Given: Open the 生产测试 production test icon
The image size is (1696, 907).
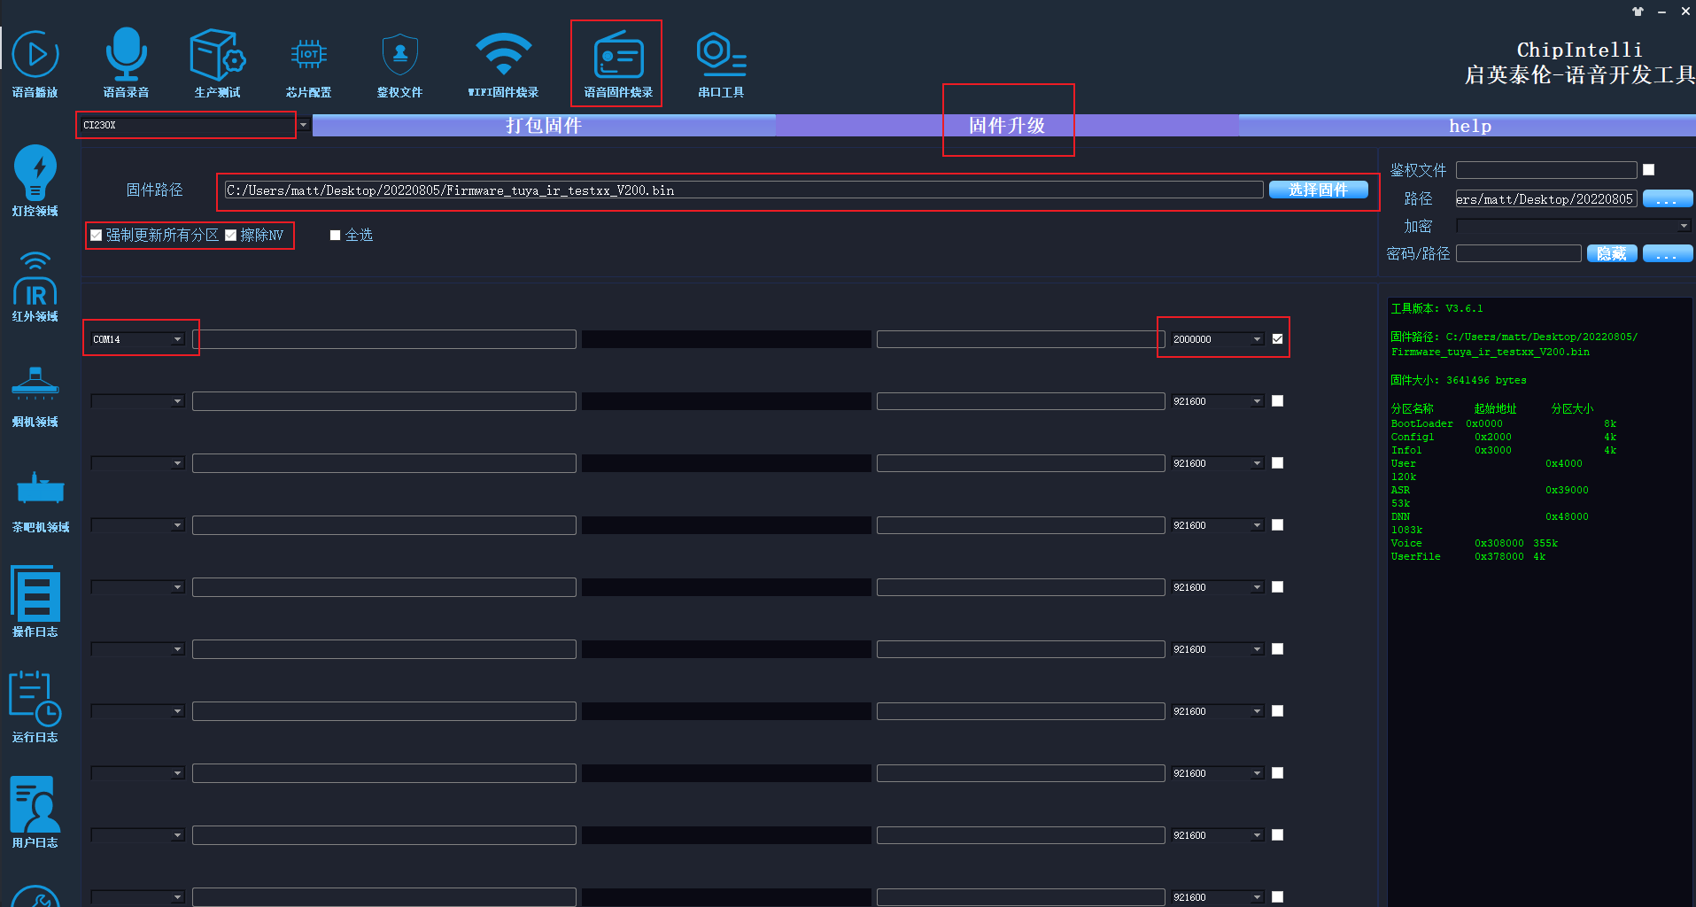Looking at the screenshot, I should [217, 62].
